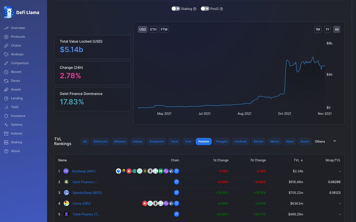
Task: Click the About question mark icon
Action: [x=6, y=151]
